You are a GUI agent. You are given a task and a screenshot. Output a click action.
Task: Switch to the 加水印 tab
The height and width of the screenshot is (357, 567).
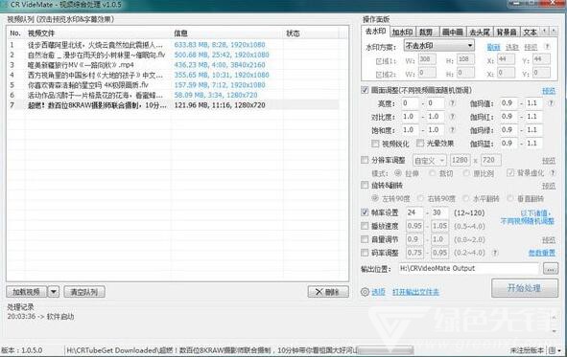tap(403, 33)
